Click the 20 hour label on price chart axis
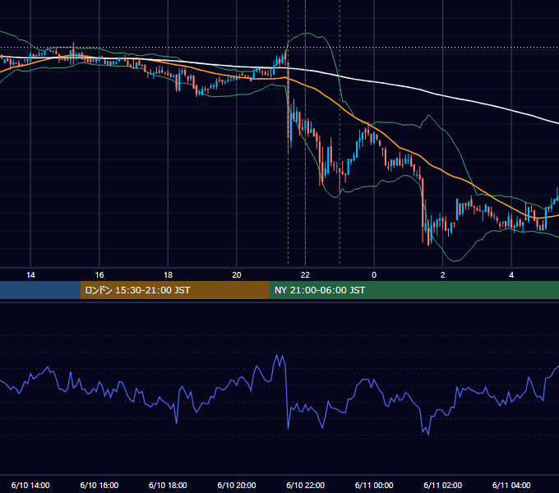The width and height of the screenshot is (559, 493). tap(237, 275)
